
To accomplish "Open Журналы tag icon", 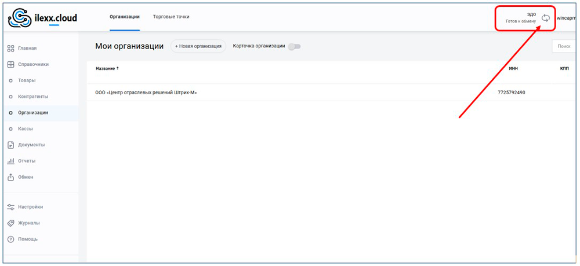I will pos(10,223).
